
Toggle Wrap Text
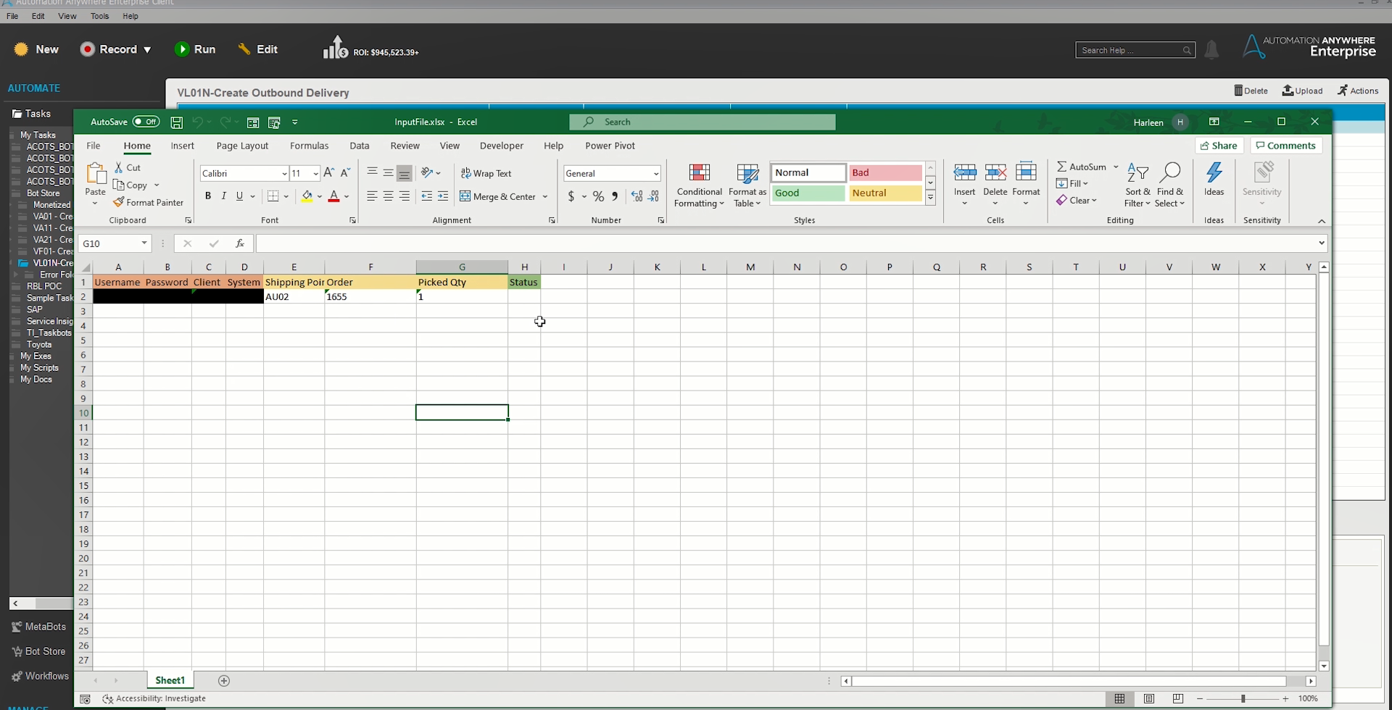pos(486,173)
